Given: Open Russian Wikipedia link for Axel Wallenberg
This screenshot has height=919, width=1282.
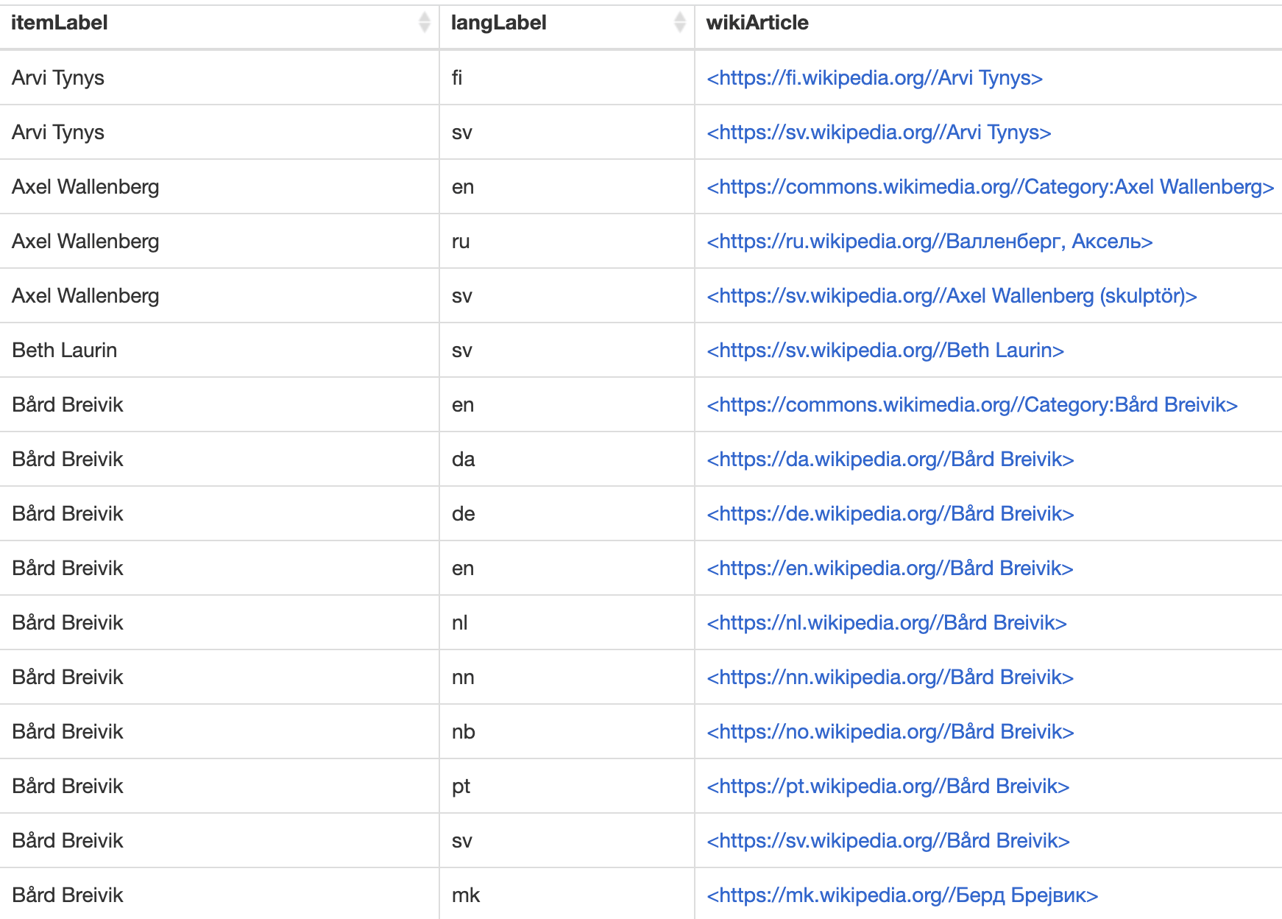Looking at the screenshot, I should [929, 242].
